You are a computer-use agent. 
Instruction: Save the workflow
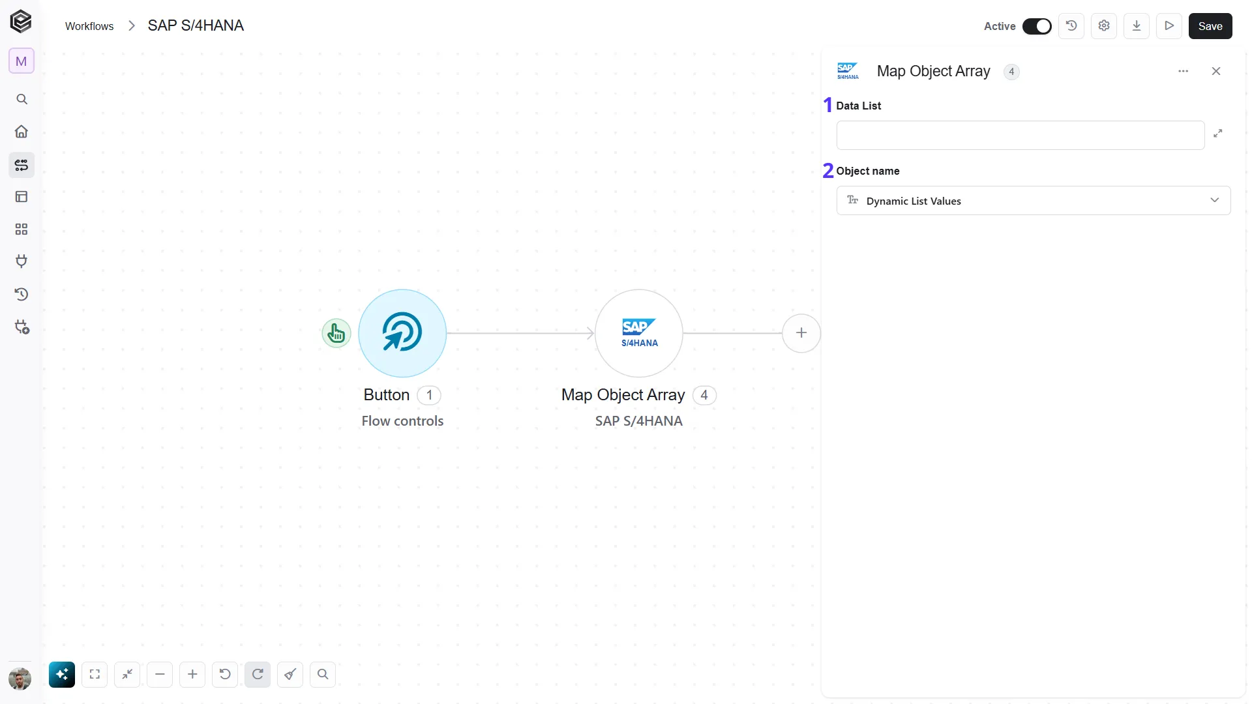pyautogui.click(x=1210, y=26)
